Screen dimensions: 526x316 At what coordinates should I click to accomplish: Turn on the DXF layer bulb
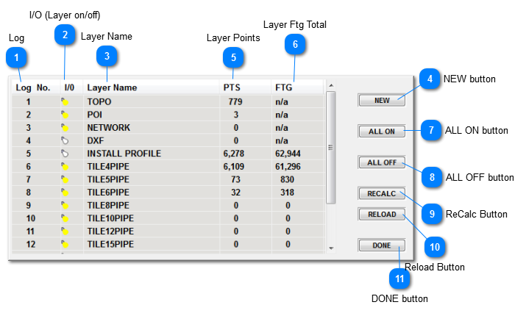click(65, 141)
